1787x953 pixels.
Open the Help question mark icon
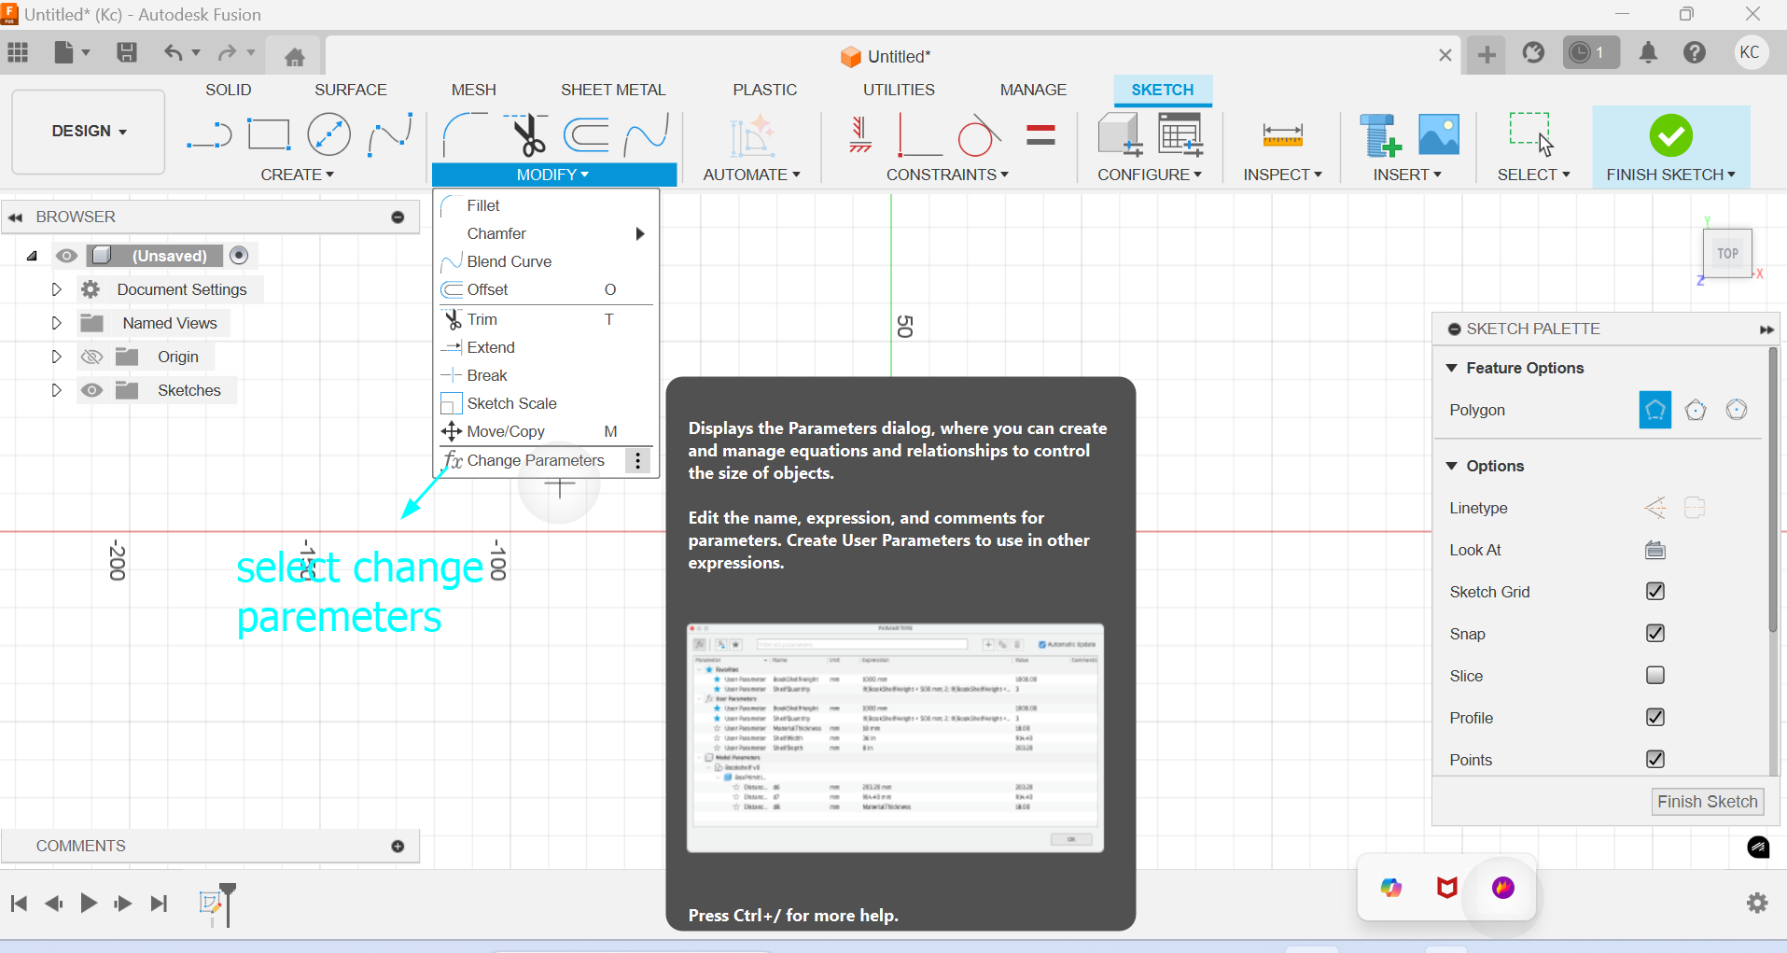pos(1695,52)
